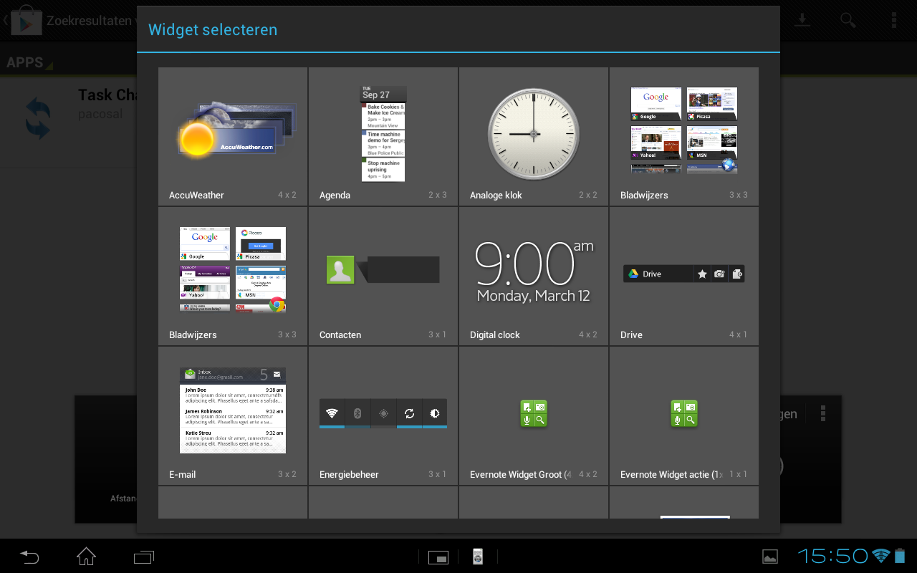Pick the Analoge klok widget
This screenshot has width=917, height=573.
534,137
